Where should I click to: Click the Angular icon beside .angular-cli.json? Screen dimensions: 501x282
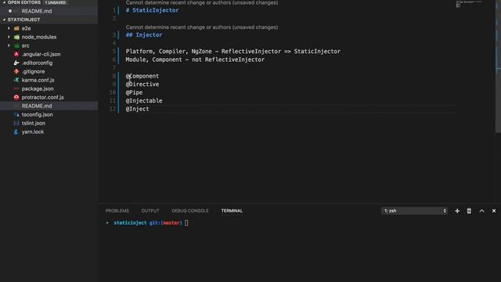click(x=16, y=54)
